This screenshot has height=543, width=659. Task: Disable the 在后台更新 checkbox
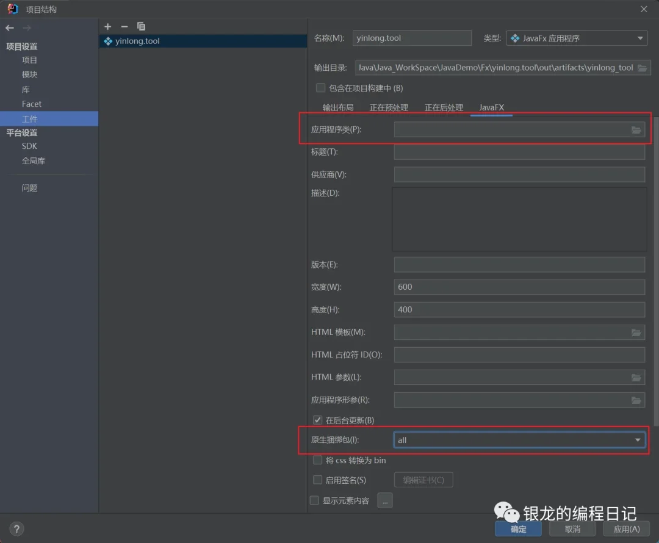point(317,419)
